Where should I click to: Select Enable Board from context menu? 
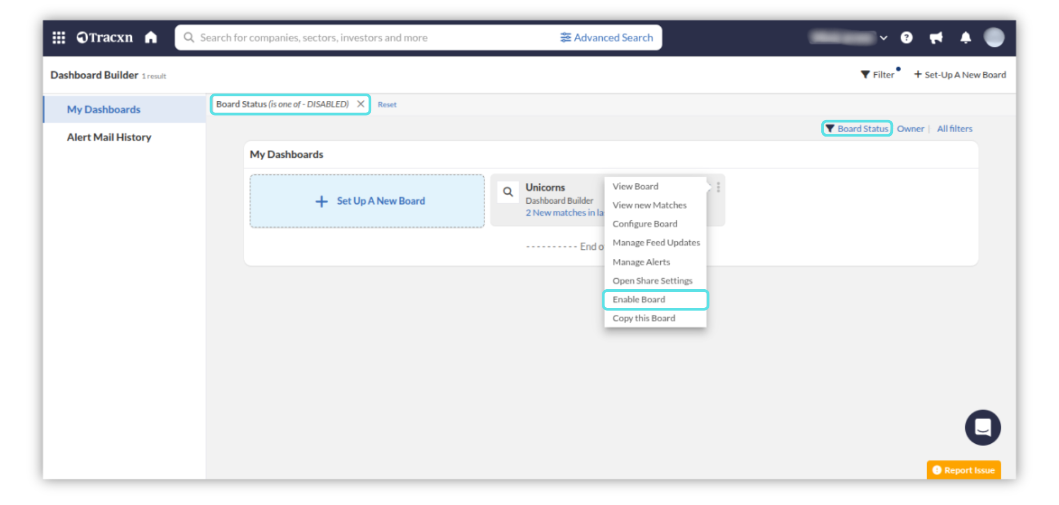click(x=639, y=300)
